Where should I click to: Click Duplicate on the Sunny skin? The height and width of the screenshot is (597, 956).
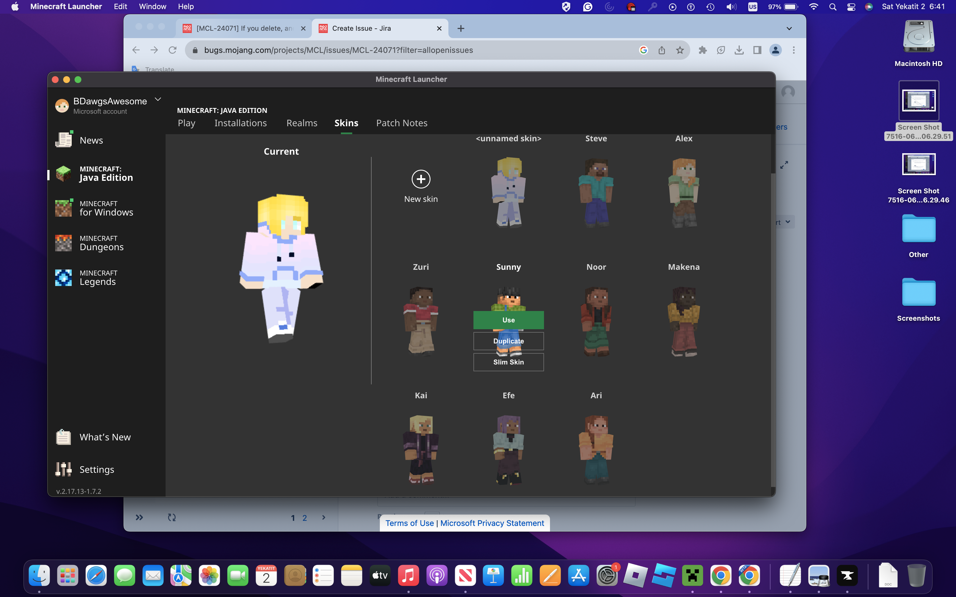click(x=508, y=341)
